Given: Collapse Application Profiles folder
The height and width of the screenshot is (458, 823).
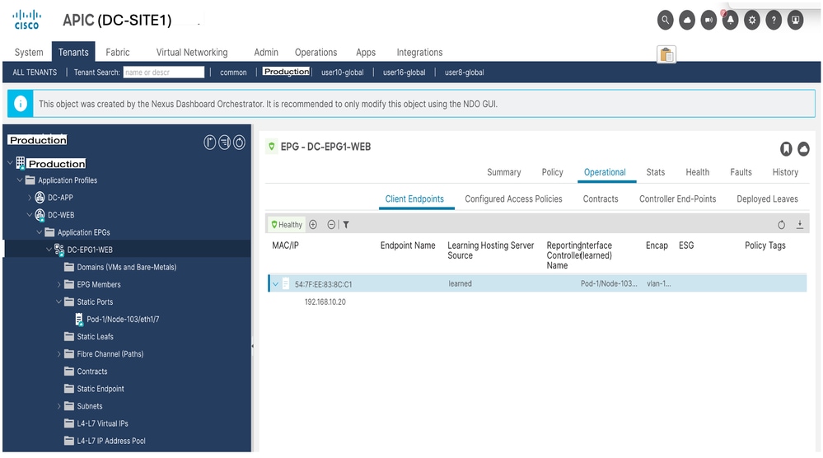Looking at the screenshot, I should click(x=20, y=180).
